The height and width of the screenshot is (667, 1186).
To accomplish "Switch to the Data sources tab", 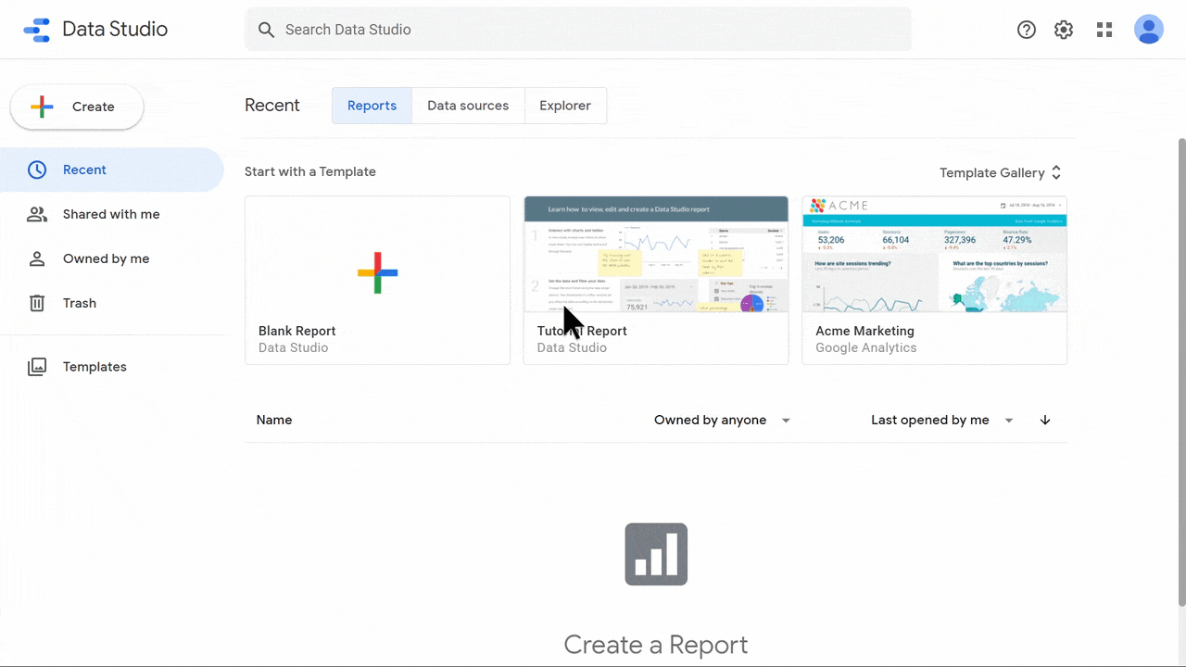I will [468, 106].
